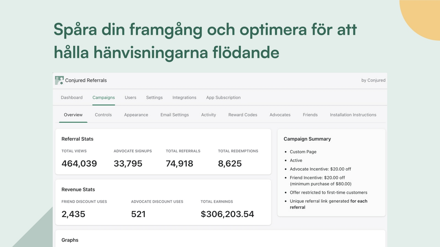Click the 'by Conjured' text
This screenshot has width=440, height=247.
coord(373,80)
